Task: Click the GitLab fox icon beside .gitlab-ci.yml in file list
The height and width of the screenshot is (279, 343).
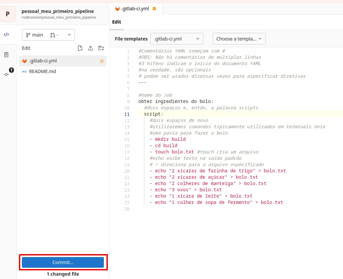Action: coord(25,61)
